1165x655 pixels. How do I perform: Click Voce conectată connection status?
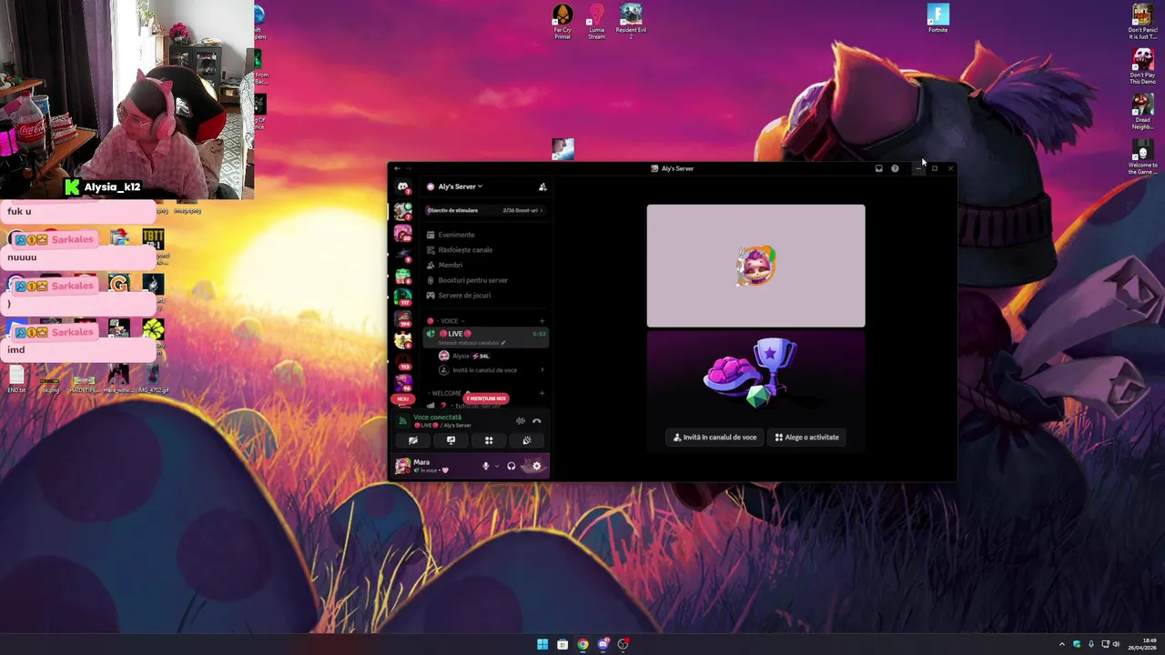(438, 418)
